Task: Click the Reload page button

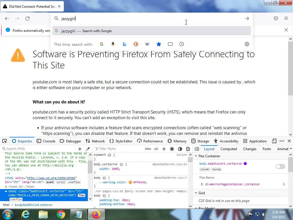Action: [x=27, y=19]
